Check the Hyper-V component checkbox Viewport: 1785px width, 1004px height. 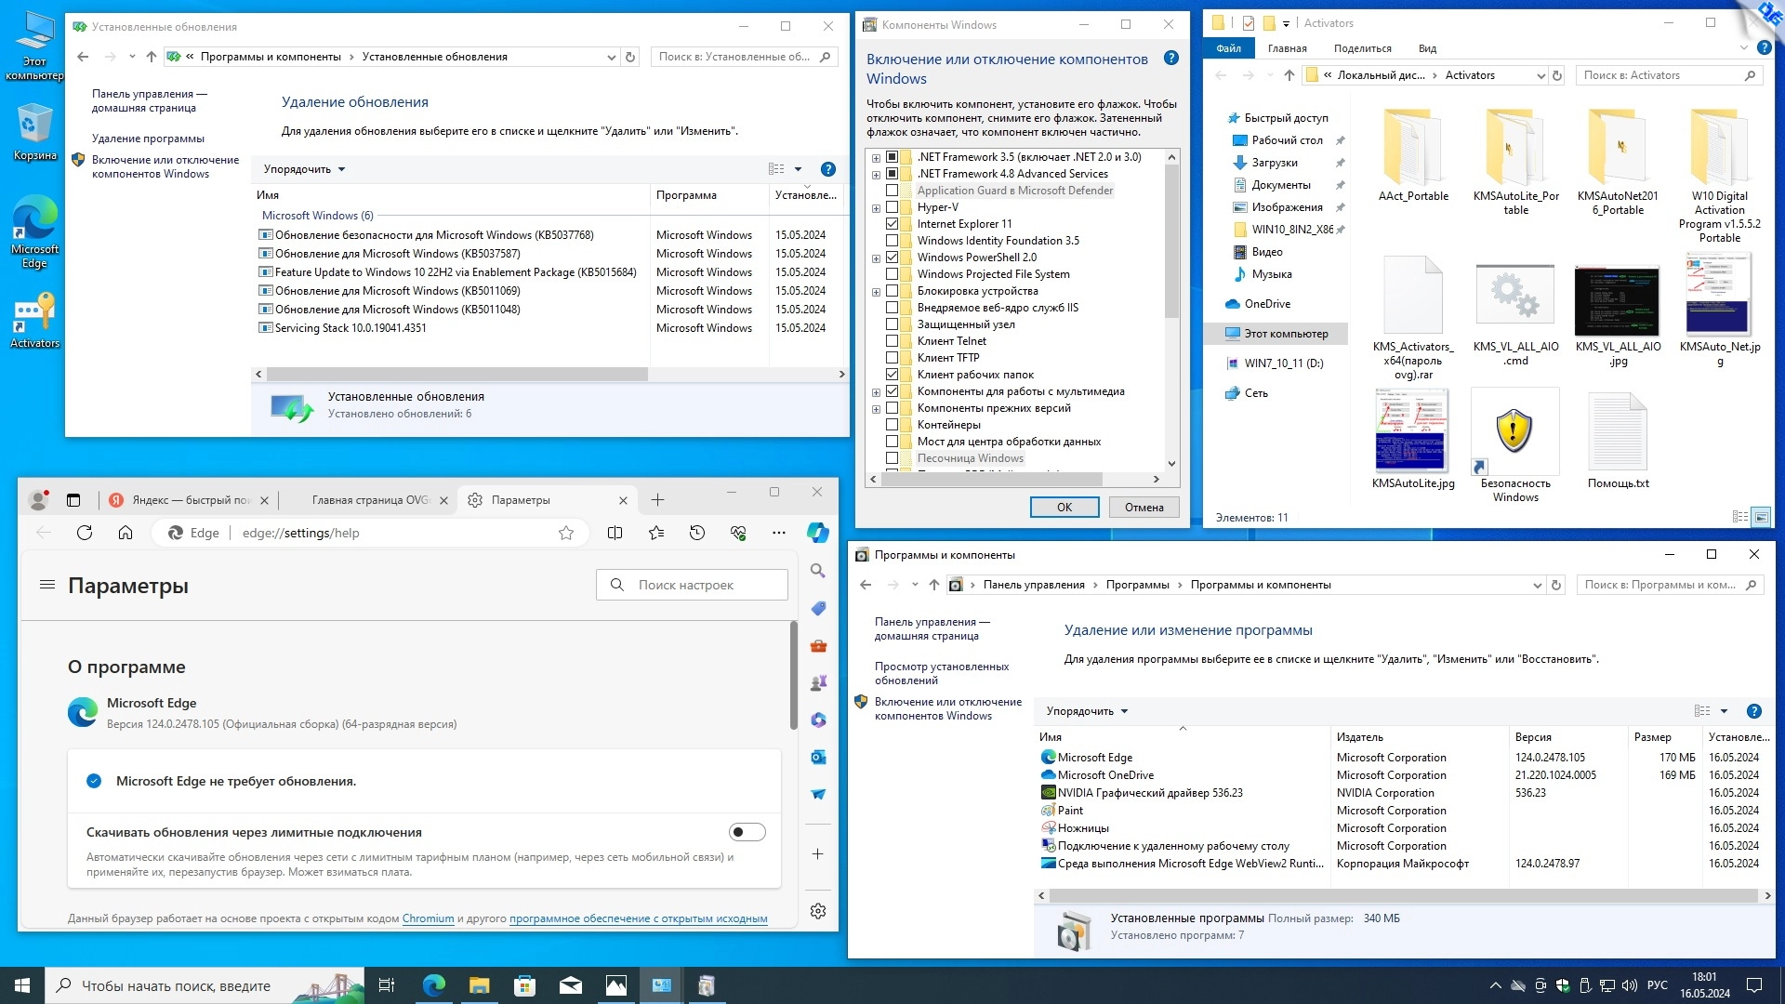click(x=892, y=207)
